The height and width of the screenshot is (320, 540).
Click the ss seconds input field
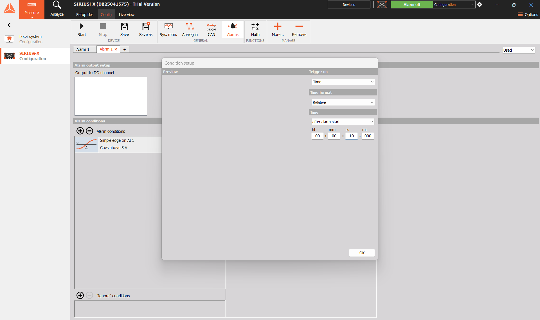point(352,136)
